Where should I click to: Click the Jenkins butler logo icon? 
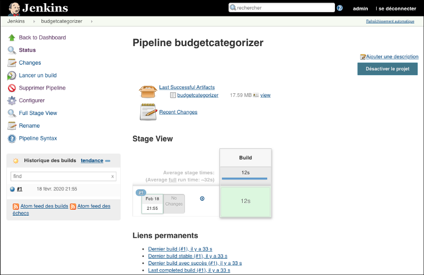(x=14, y=8)
